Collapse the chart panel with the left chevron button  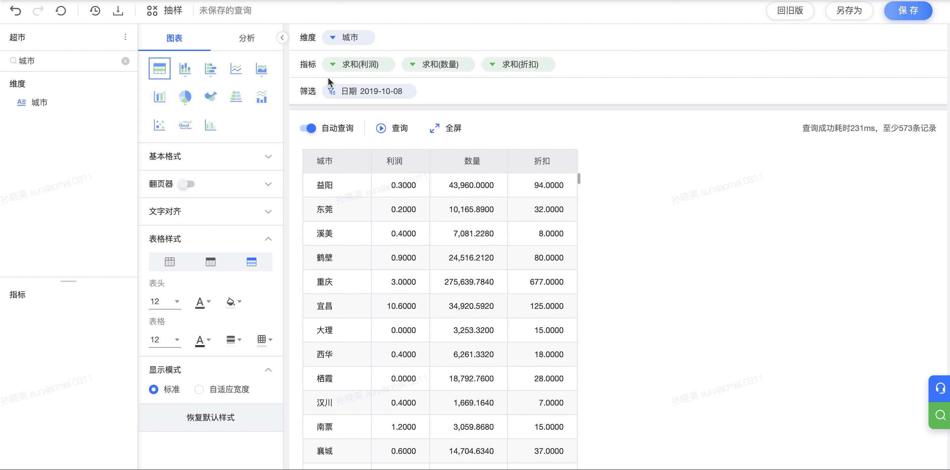coord(282,38)
